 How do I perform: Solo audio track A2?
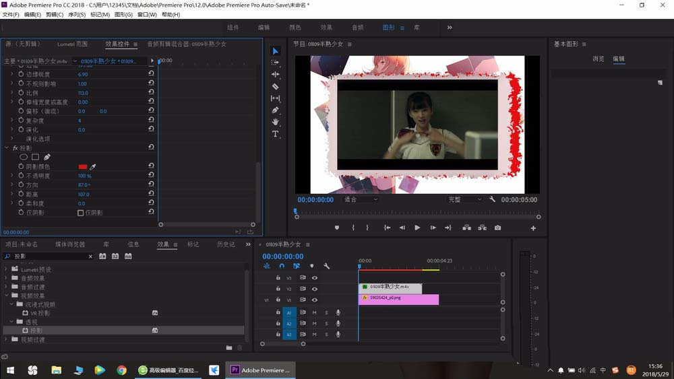point(326,324)
